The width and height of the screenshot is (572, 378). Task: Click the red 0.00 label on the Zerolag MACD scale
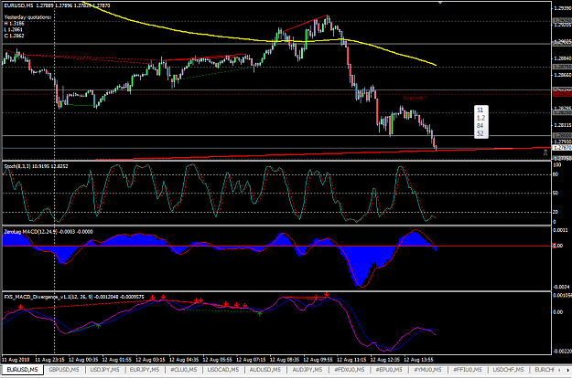click(557, 246)
